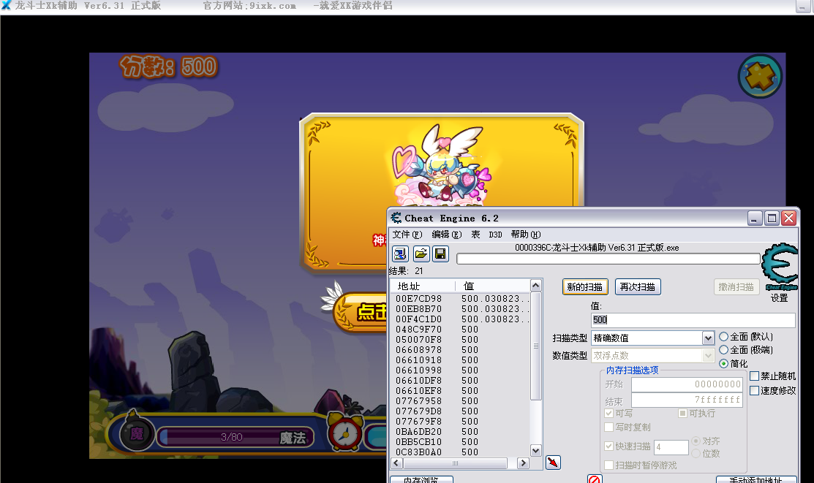Click the magic 3/80 progress bar

[236, 437]
